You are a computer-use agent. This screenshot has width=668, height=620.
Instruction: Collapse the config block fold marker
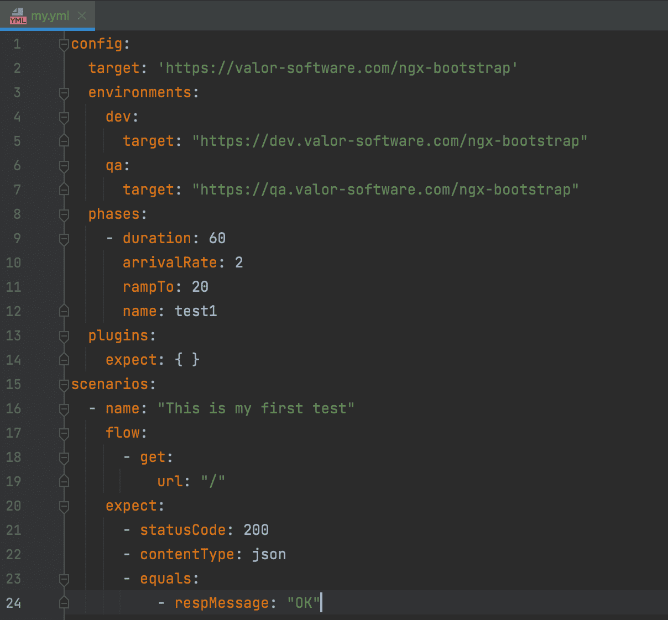(x=64, y=44)
